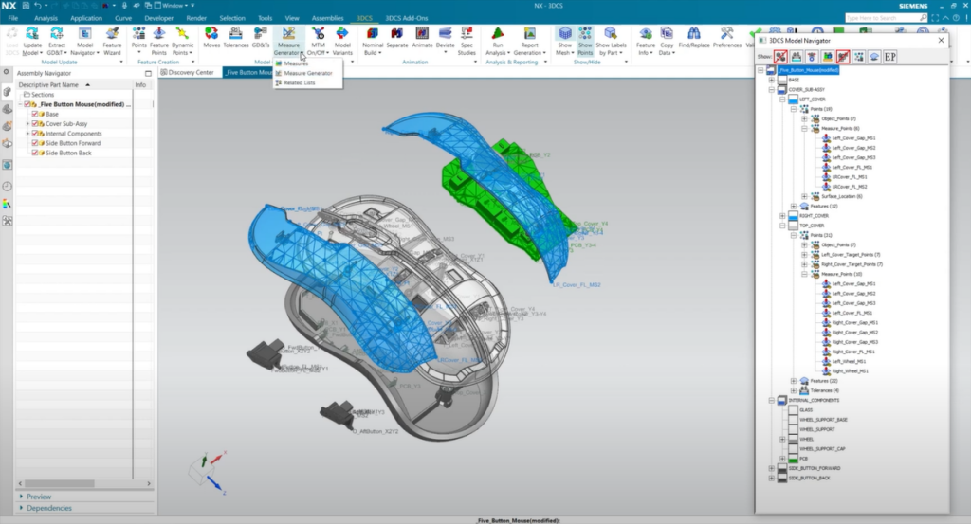This screenshot has width=971, height=524.
Task: Expand BASE node in Model Navigator
Action: pyautogui.click(x=772, y=80)
